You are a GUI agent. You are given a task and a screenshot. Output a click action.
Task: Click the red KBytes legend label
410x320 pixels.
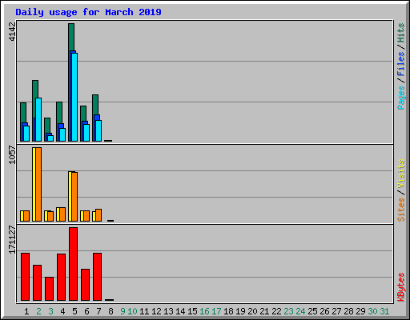[401, 287]
